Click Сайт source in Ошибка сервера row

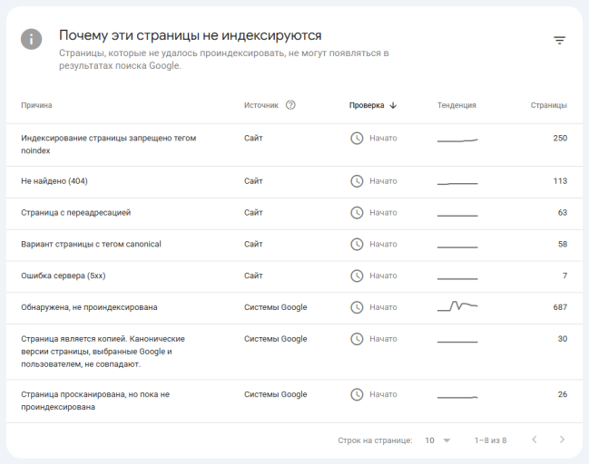[x=253, y=275]
